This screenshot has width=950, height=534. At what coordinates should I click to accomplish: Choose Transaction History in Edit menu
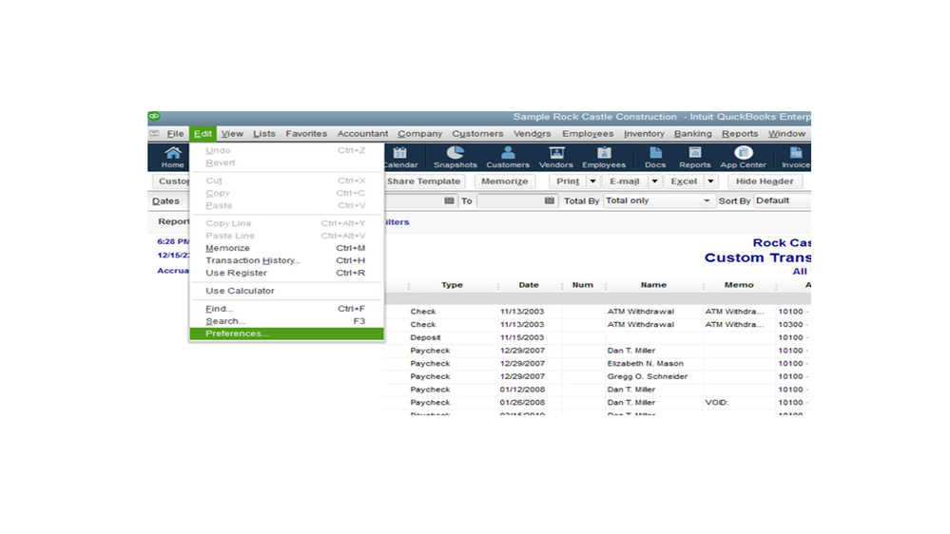click(286, 260)
